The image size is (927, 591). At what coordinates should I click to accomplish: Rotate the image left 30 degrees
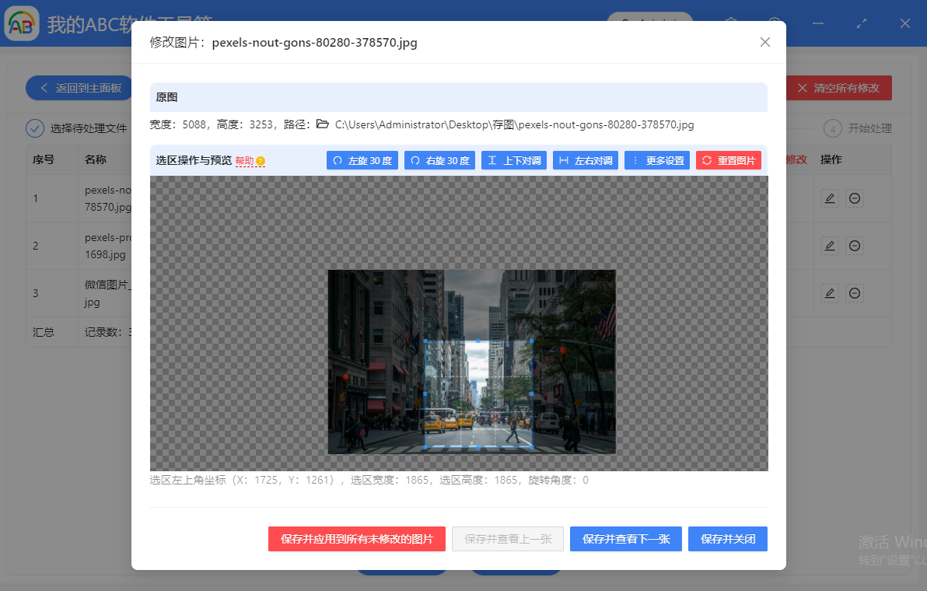[x=362, y=160]
